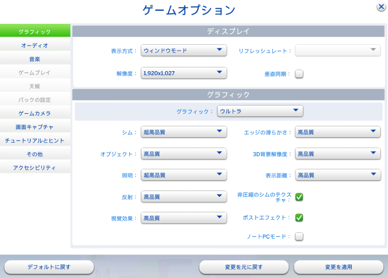The width and height of the screenshot is (388, 278).
Task: Click the デフォルトに戻す button
Action: (x=48, y=267)
